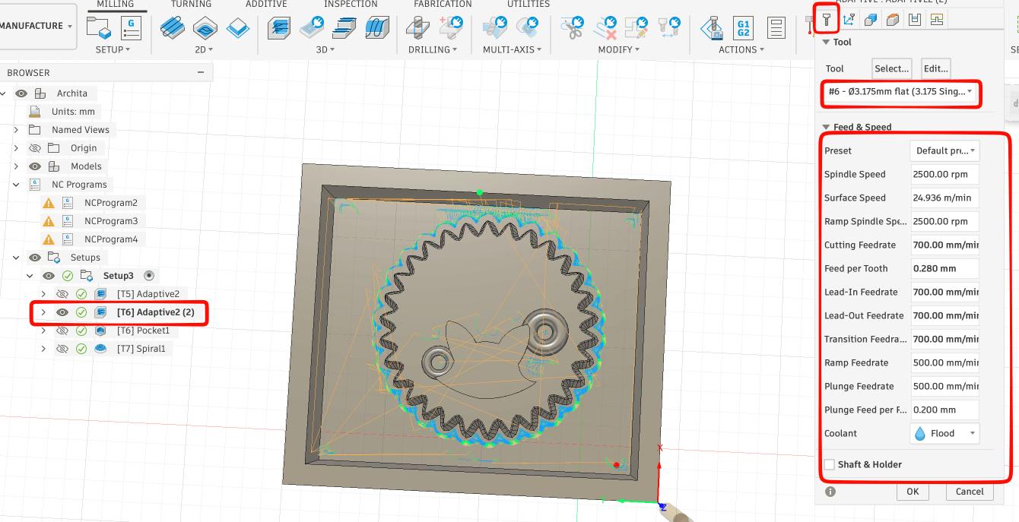Click the Select... tool button

(x=892, y=68)
